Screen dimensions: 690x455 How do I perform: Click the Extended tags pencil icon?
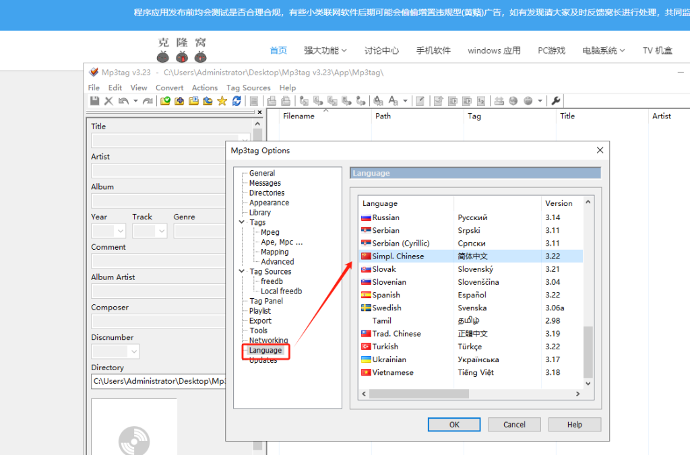coord(420,101)
